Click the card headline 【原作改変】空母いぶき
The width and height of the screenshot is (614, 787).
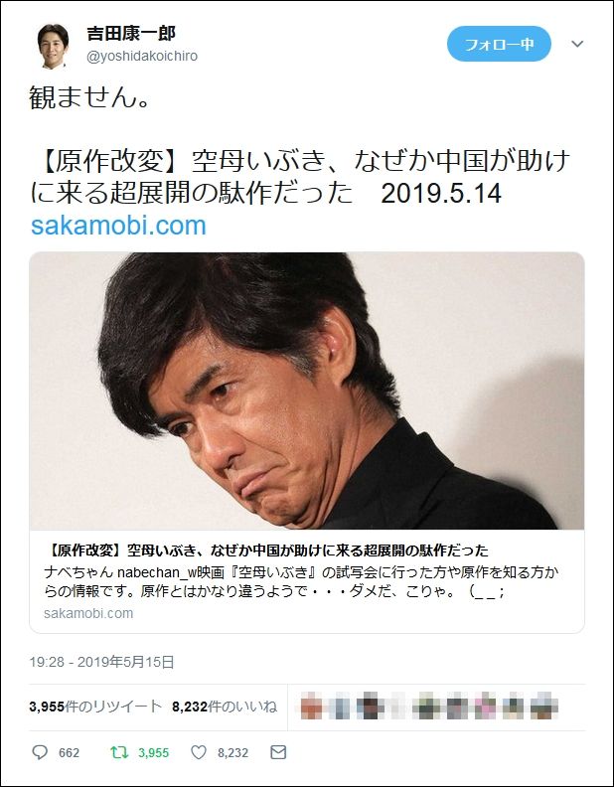(x=266, y=551)
